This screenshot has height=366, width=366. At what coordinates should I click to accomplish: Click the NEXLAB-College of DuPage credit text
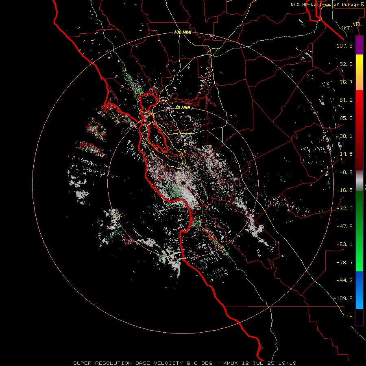coord(327,4)
